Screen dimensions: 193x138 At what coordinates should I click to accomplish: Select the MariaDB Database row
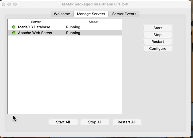coord(65,27)
